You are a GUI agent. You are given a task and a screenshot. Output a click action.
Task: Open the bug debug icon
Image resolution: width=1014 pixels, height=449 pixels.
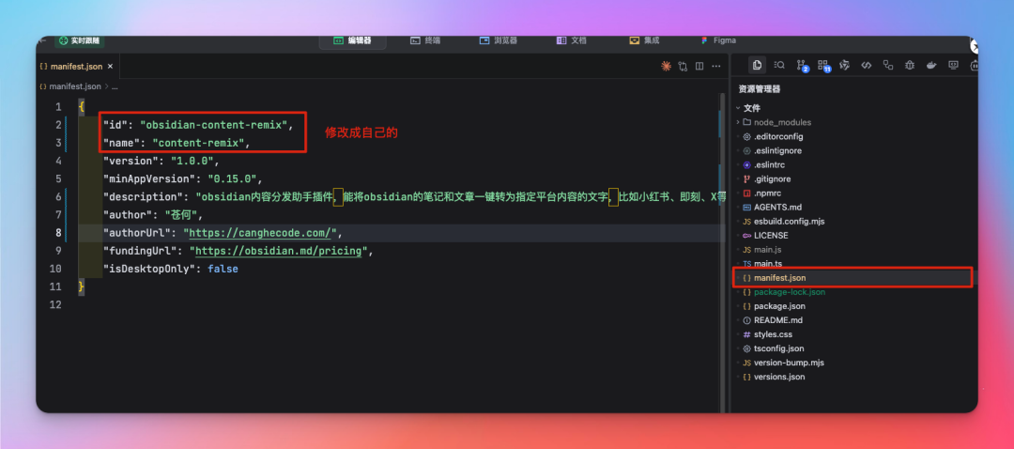click(909, 65)
